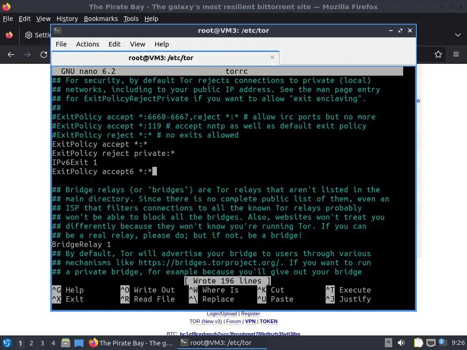Open Firefox History menu
The height and width of the screenshot is (350, 467).
[x=67, y=19]
